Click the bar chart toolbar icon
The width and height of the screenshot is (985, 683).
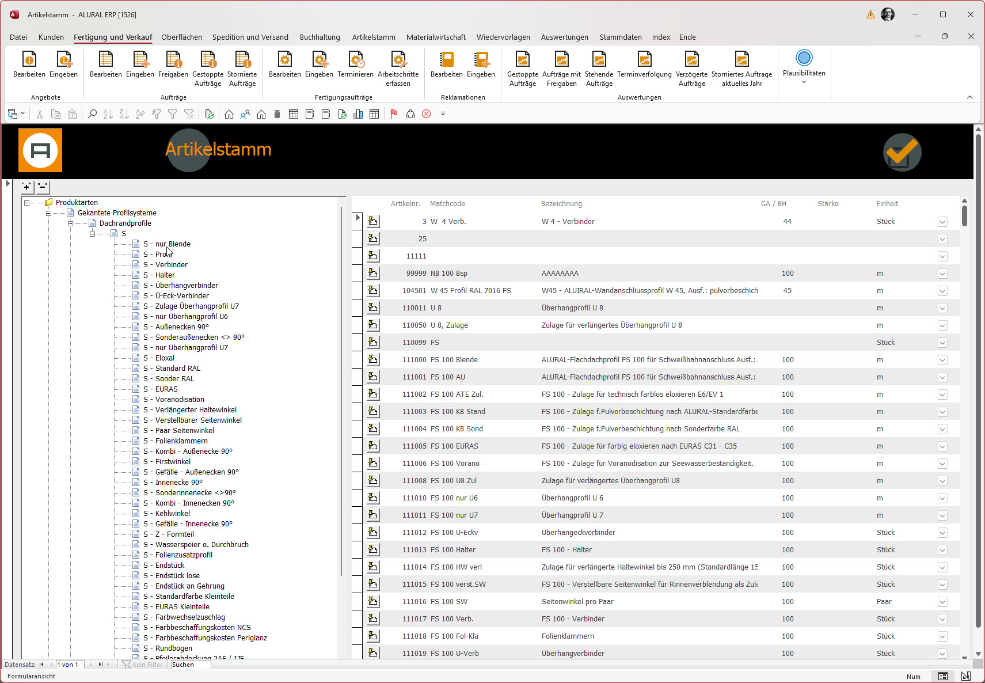358,114
